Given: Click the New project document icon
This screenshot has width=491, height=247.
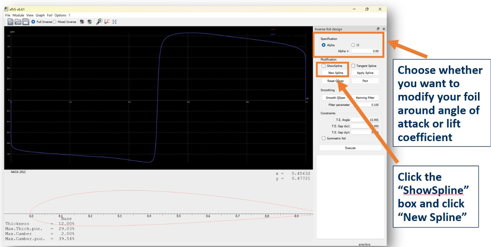Looking at the screenshot, I should point(11,22).
